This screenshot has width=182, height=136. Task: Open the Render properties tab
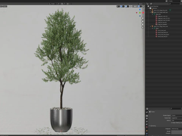tap(147, 116)
